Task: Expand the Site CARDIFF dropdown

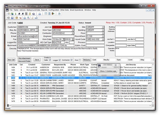Action: pos(103,27)
